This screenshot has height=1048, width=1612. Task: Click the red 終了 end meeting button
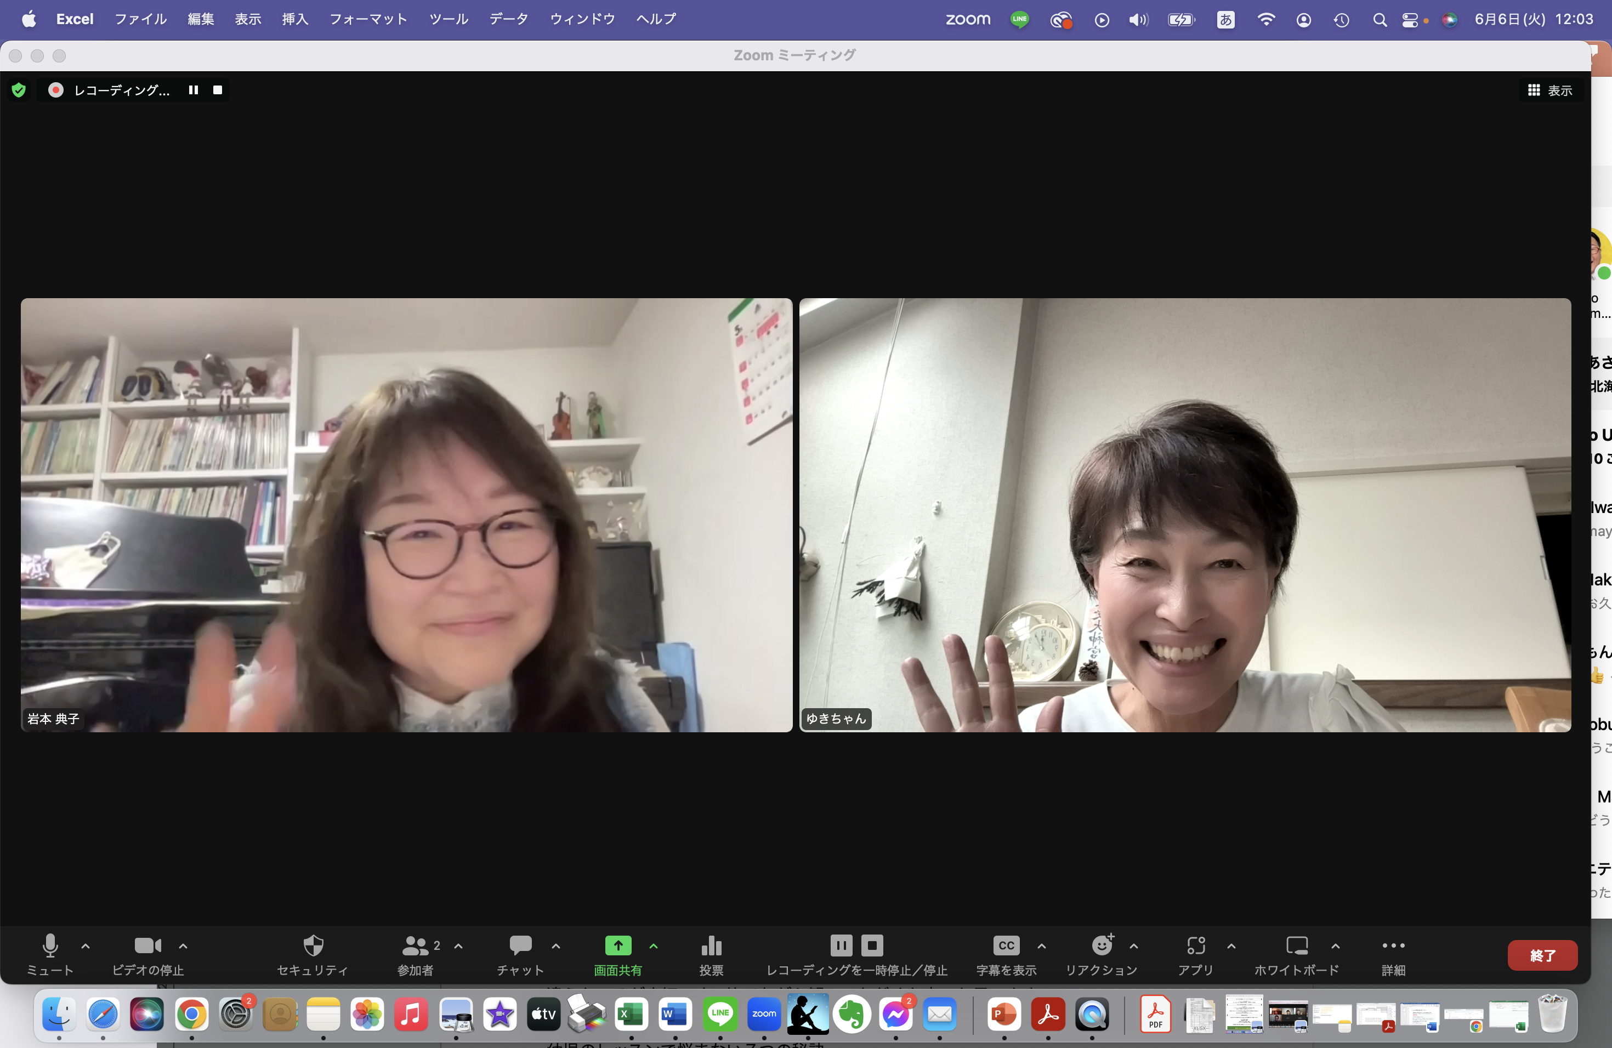pos(1542,955)
